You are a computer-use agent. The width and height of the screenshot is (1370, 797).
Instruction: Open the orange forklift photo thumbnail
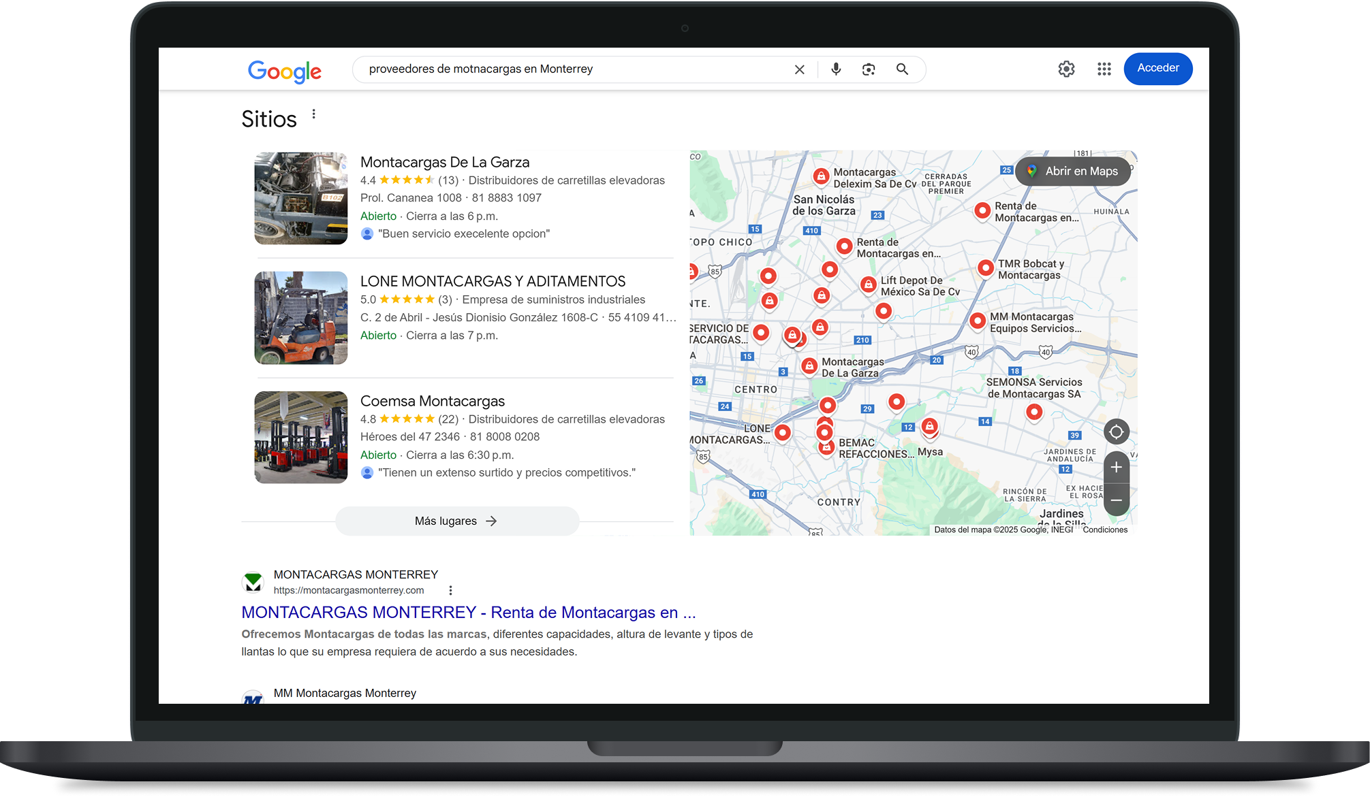(301, 318)
